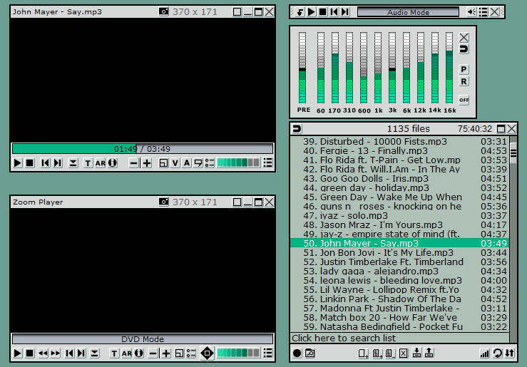The image size is (527, 367).
Task: Open playlist icon in Audio Mode bar
Action: [x=483, y=12]
